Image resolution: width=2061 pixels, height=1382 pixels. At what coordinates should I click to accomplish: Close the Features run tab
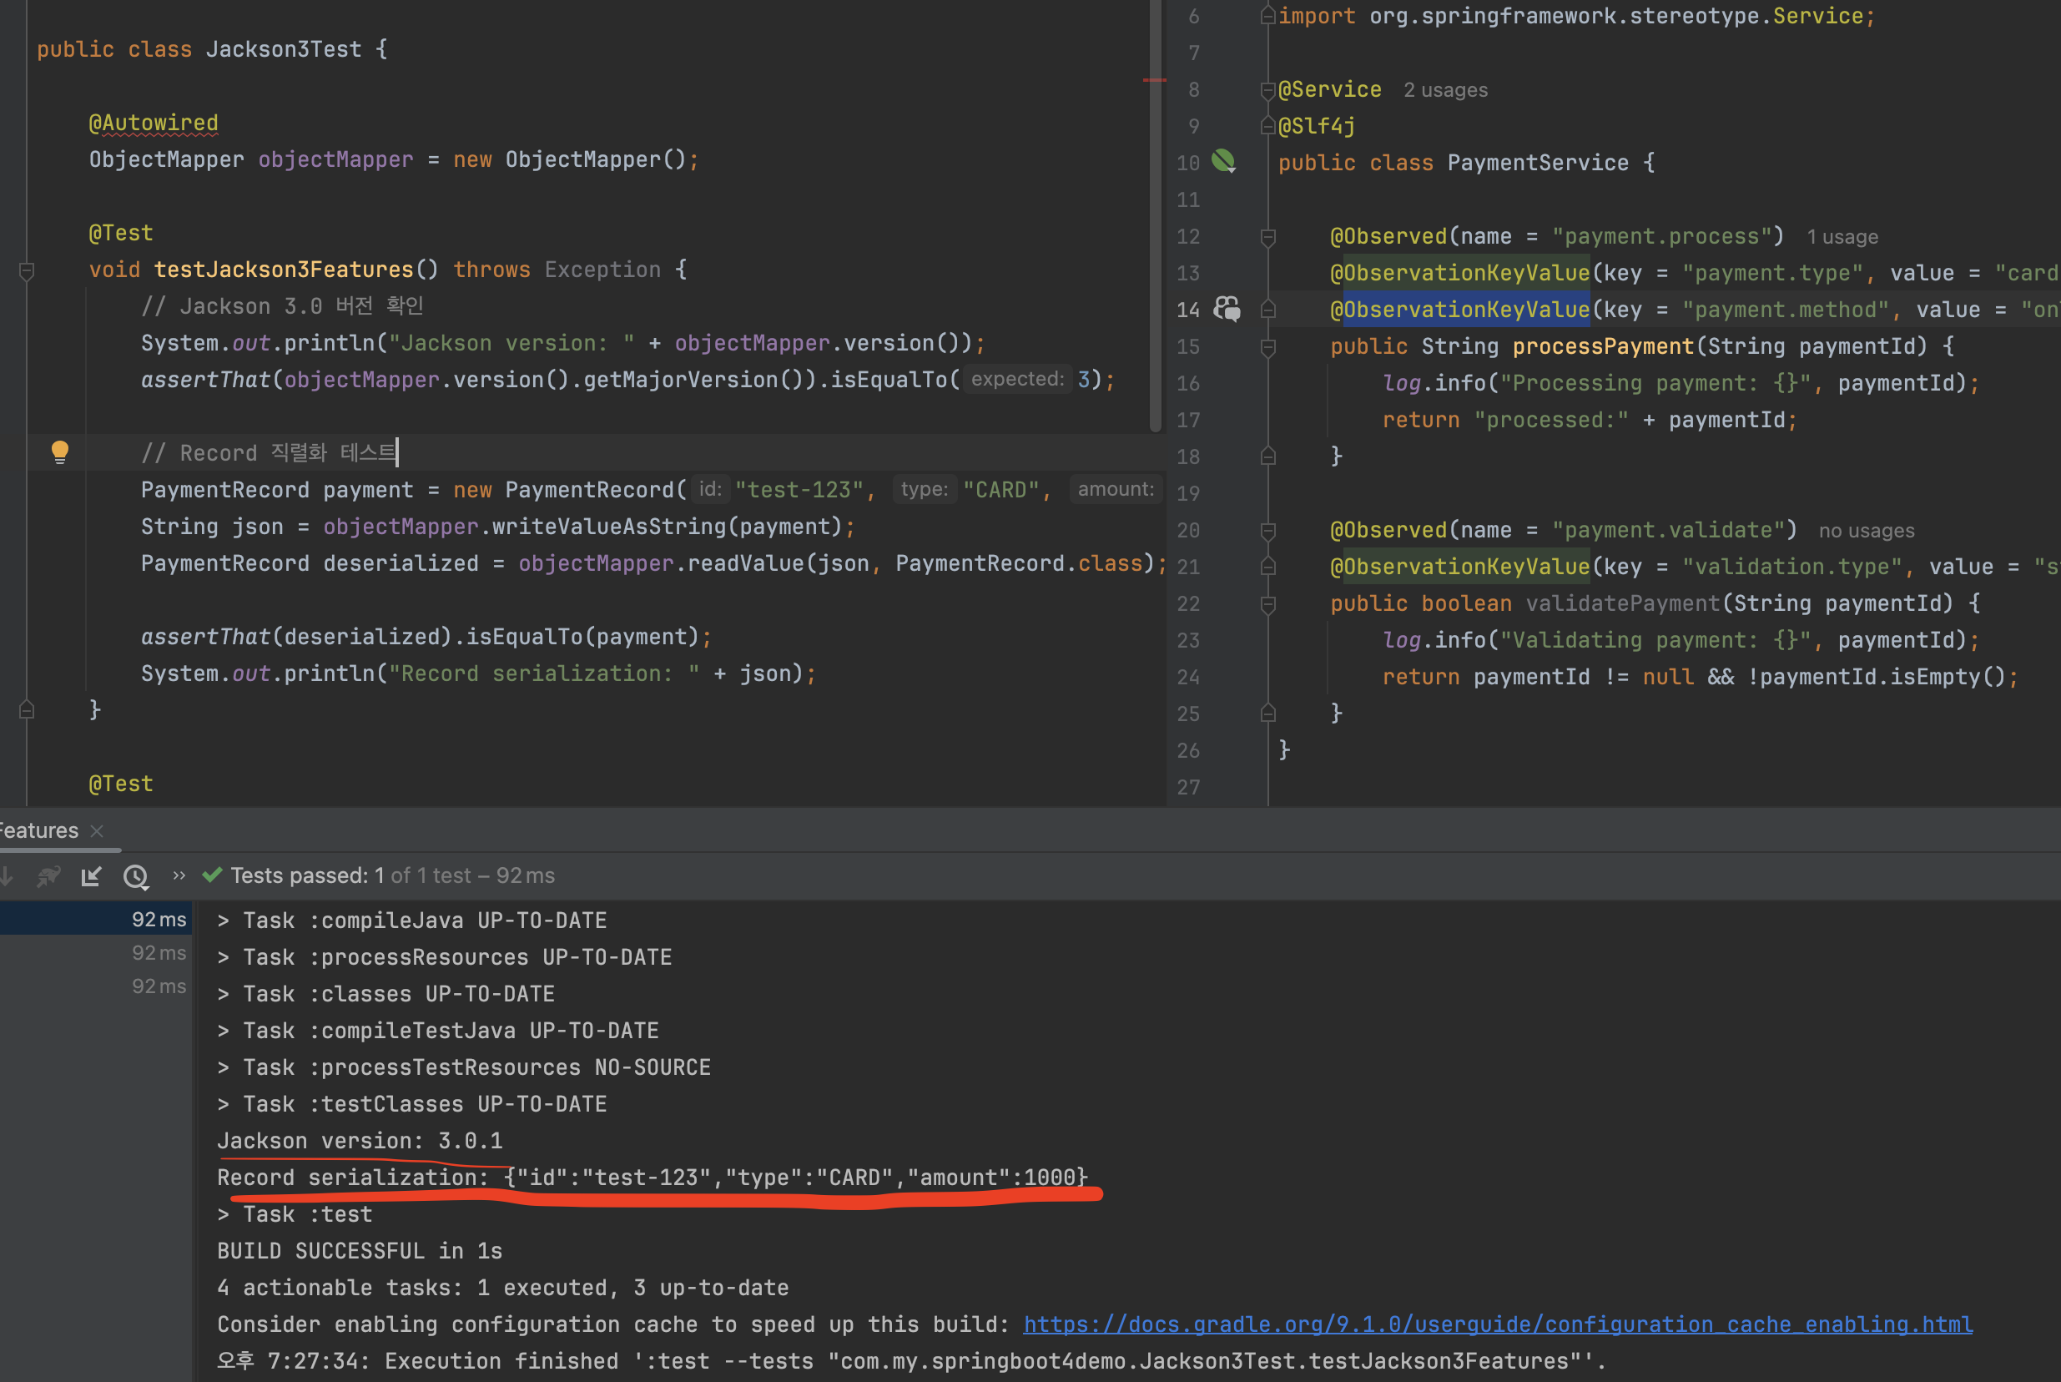[x=97, y=831]
